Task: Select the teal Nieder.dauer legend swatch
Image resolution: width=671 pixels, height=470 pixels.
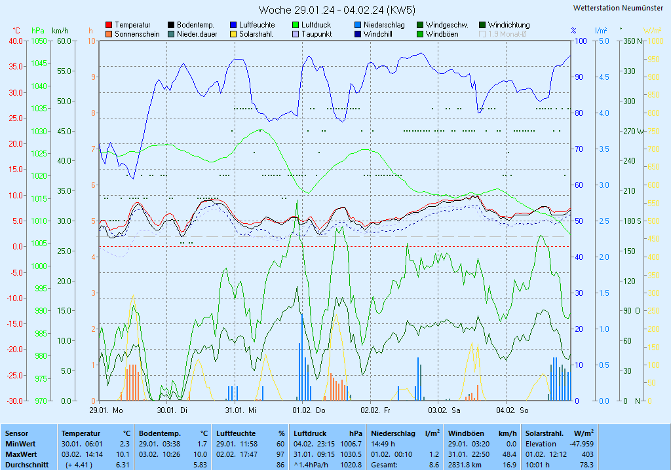Action: click(171, 34)
